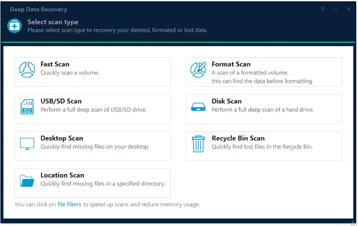Start the Recycle Bin Scan title

(x=238, y=138)
